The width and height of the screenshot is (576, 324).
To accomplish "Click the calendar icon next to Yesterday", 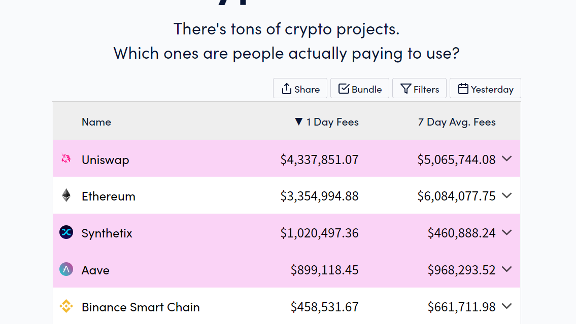I will click(462, 88).
